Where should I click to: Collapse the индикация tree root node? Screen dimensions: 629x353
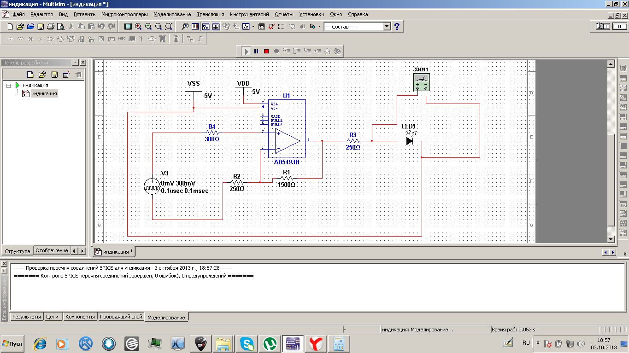click(x=9, y=85)
